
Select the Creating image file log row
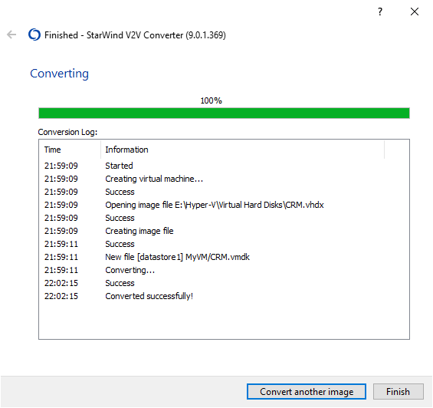click(x=224, y=231)
